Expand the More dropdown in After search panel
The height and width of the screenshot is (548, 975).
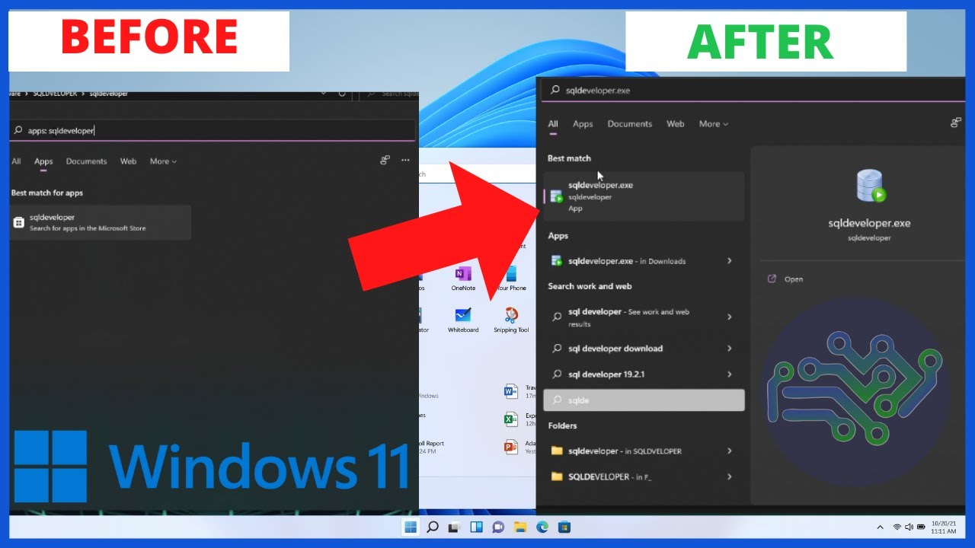[714, 124]
